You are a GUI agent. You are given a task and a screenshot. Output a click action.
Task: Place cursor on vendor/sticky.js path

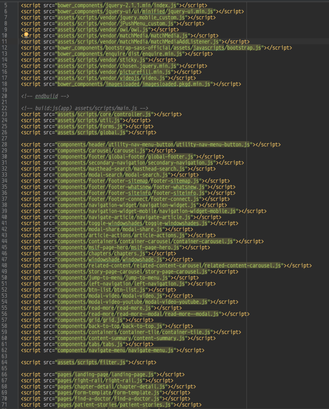click(101, 60)
